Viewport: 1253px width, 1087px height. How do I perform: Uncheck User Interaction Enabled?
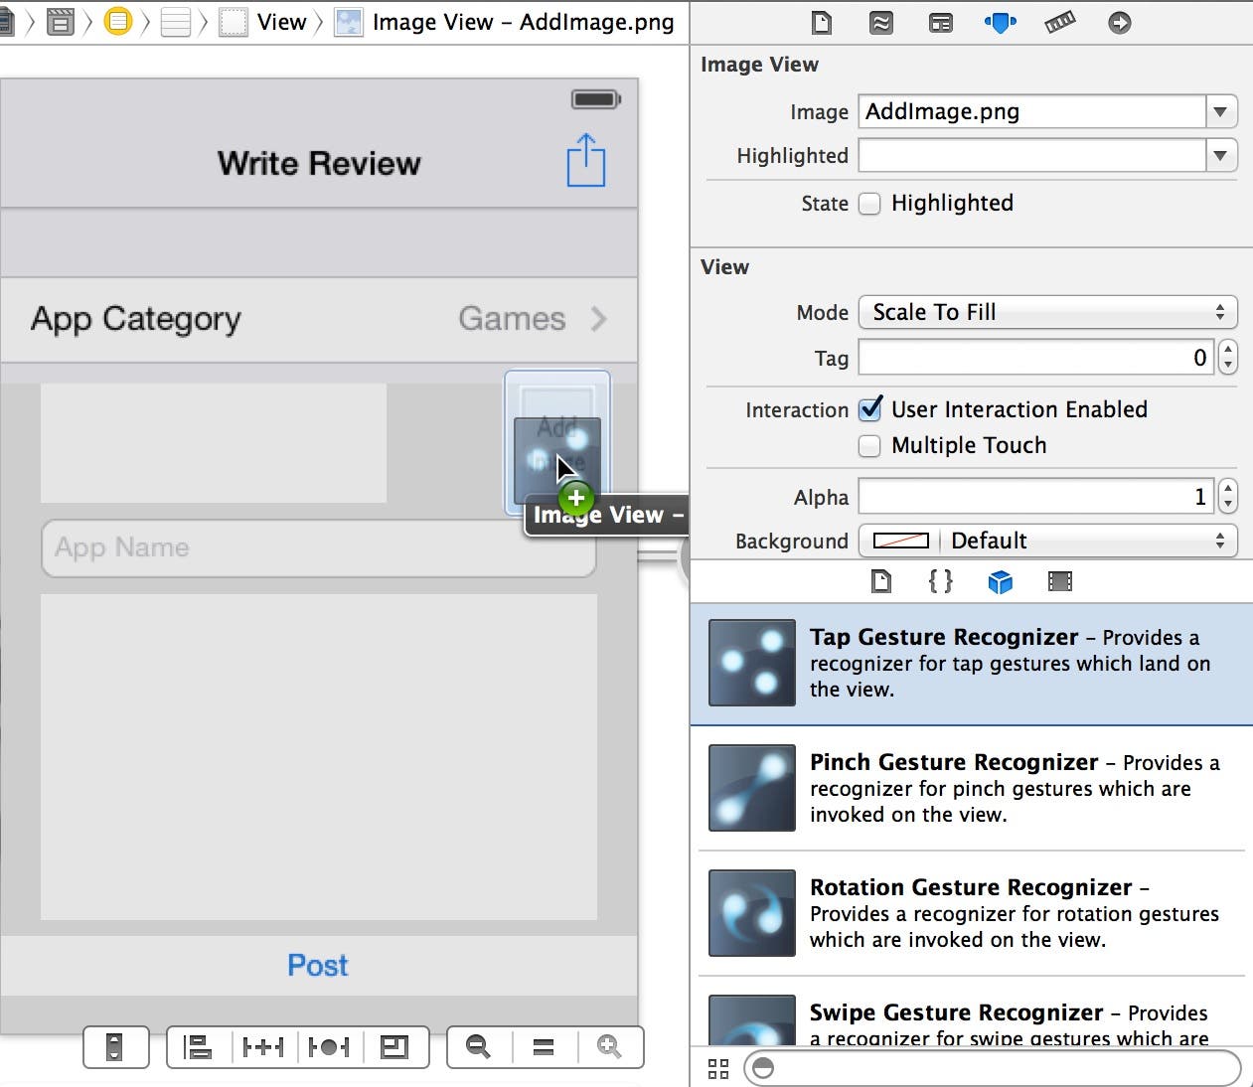869,409
